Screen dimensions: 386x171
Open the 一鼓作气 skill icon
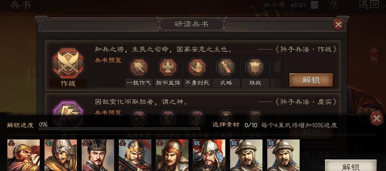(139, 67)
